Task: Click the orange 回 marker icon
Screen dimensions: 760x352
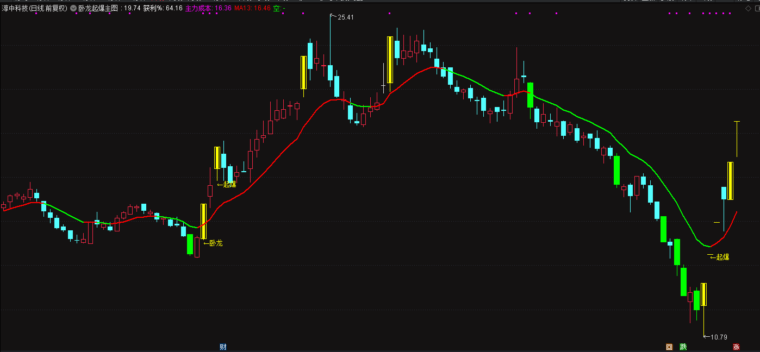Action: (669, 347)
